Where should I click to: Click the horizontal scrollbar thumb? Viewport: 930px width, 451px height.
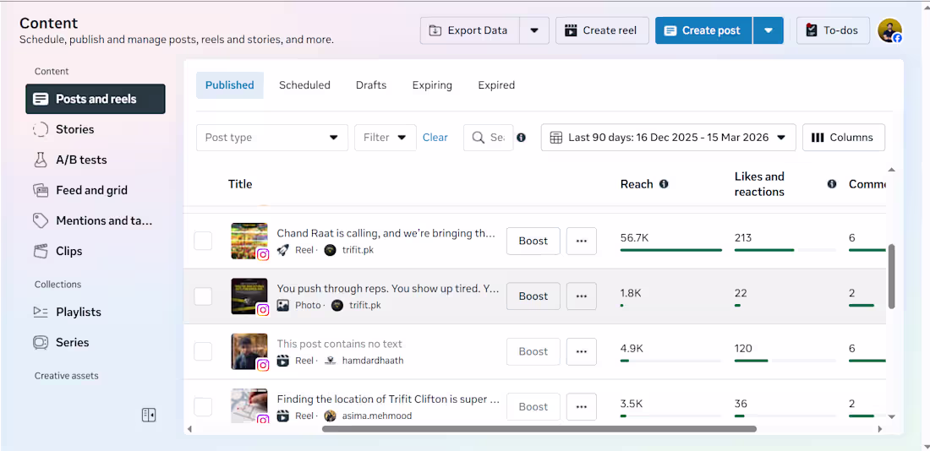coord(539,428)
